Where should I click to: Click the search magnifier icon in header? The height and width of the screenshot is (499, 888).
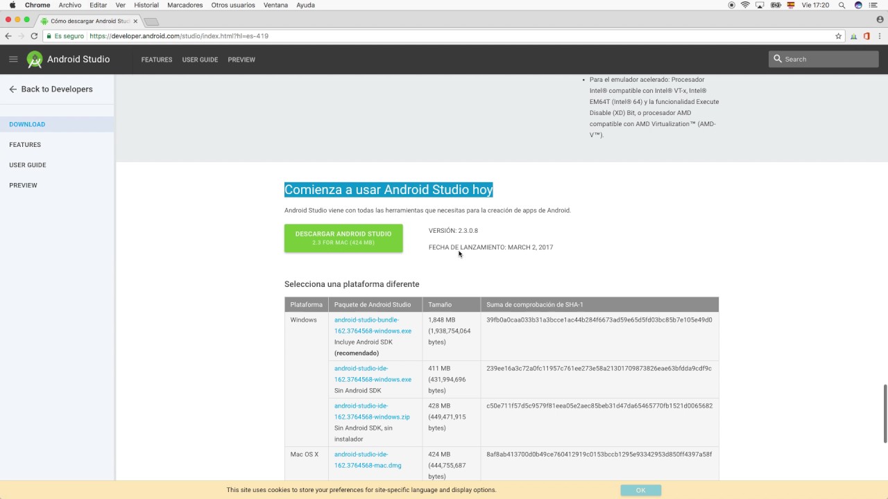pos(778,59)
